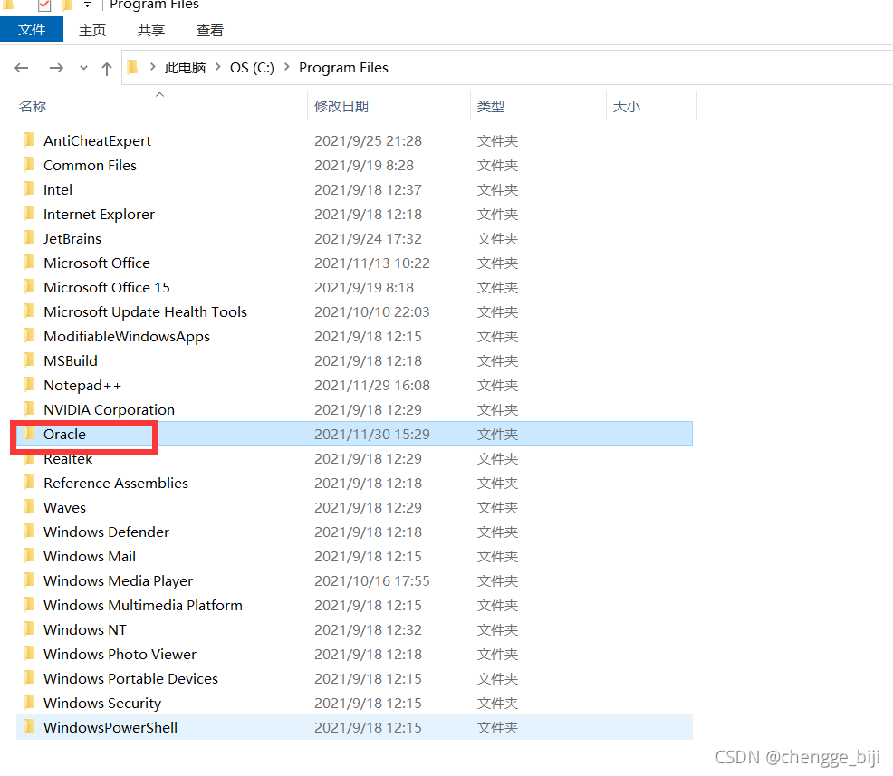Select the AntiCheatExpert folder icon
Image resolution: width=893 pixels, height=776 pixels.
29,140
